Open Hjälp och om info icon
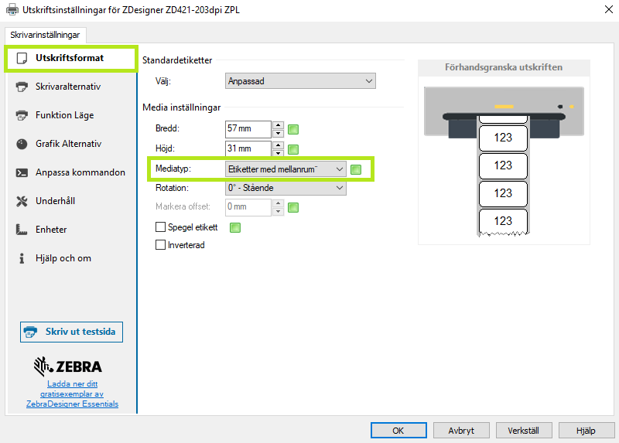 [x=22, y=258]
